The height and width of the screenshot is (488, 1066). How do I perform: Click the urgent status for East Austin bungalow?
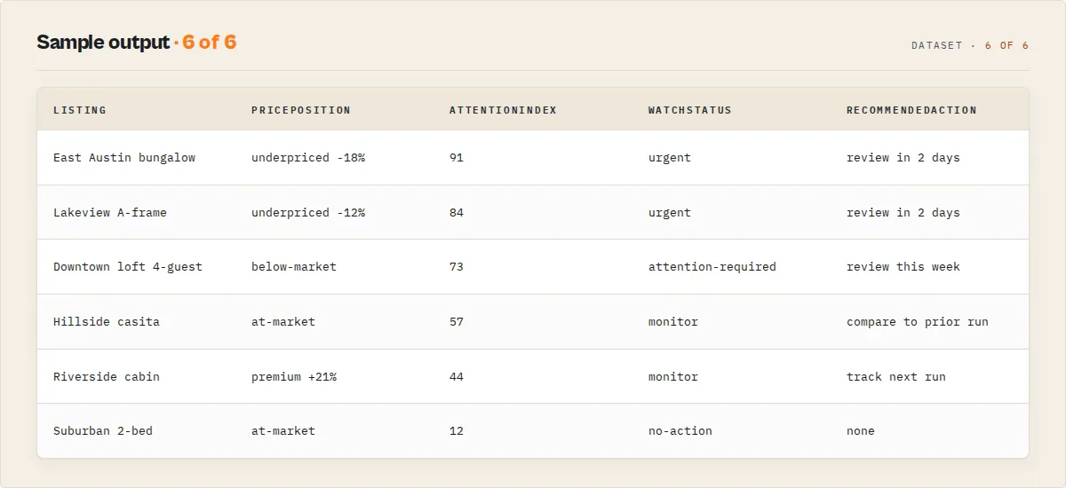click(670, 158)
